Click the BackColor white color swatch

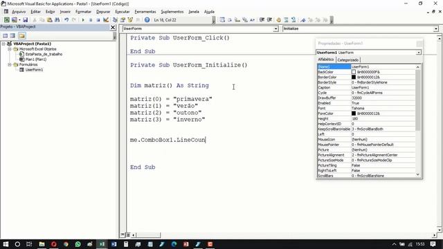point(354,72)
